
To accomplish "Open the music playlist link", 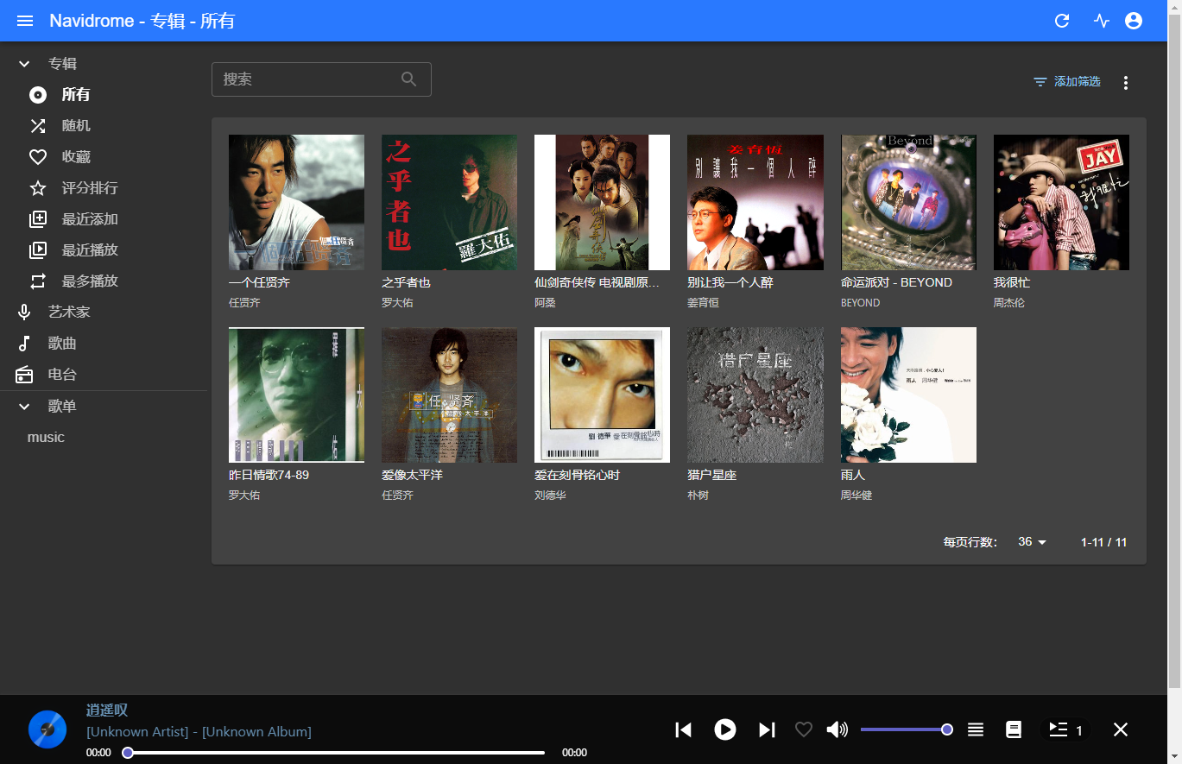I will coord(46,438).
